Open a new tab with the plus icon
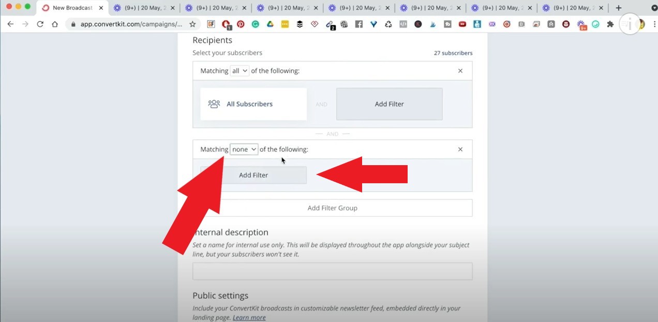This screenshot has height=322, width=658. tap(618, 8)
